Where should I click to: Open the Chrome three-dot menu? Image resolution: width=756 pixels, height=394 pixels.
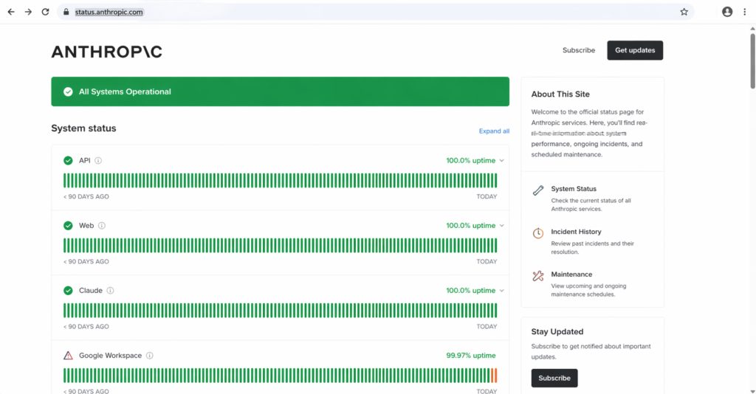(x=746, y=12)
